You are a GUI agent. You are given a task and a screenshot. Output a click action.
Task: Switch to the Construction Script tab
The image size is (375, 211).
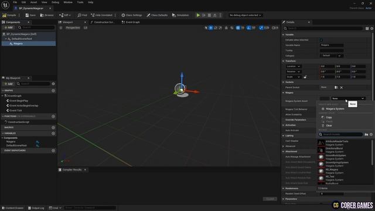click(x=103, y=22)
